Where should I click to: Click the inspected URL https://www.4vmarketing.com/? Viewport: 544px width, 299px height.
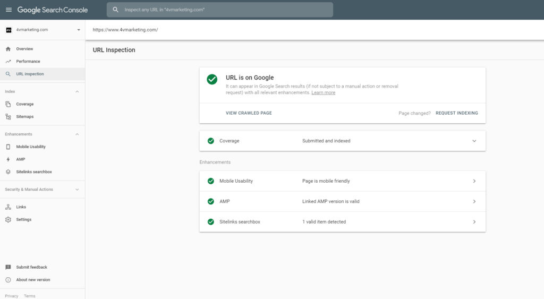click(x=125, y=30)
